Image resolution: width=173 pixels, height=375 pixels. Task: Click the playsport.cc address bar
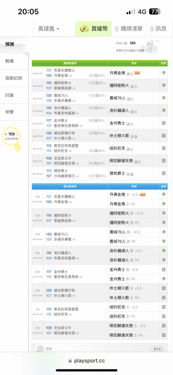pyautogui.click(x=86, y=361)
